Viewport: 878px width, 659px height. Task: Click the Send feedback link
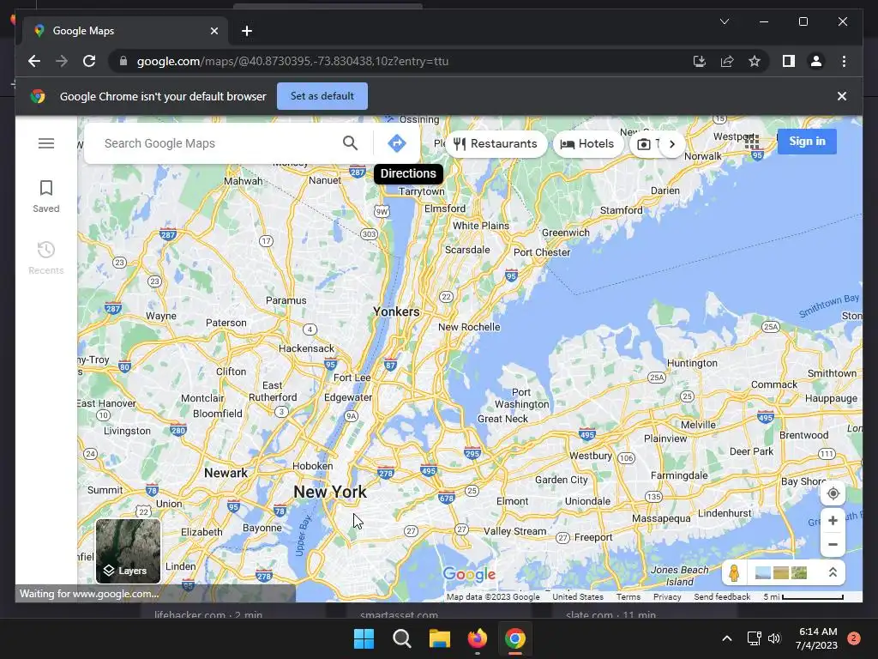tap(722, 597)
